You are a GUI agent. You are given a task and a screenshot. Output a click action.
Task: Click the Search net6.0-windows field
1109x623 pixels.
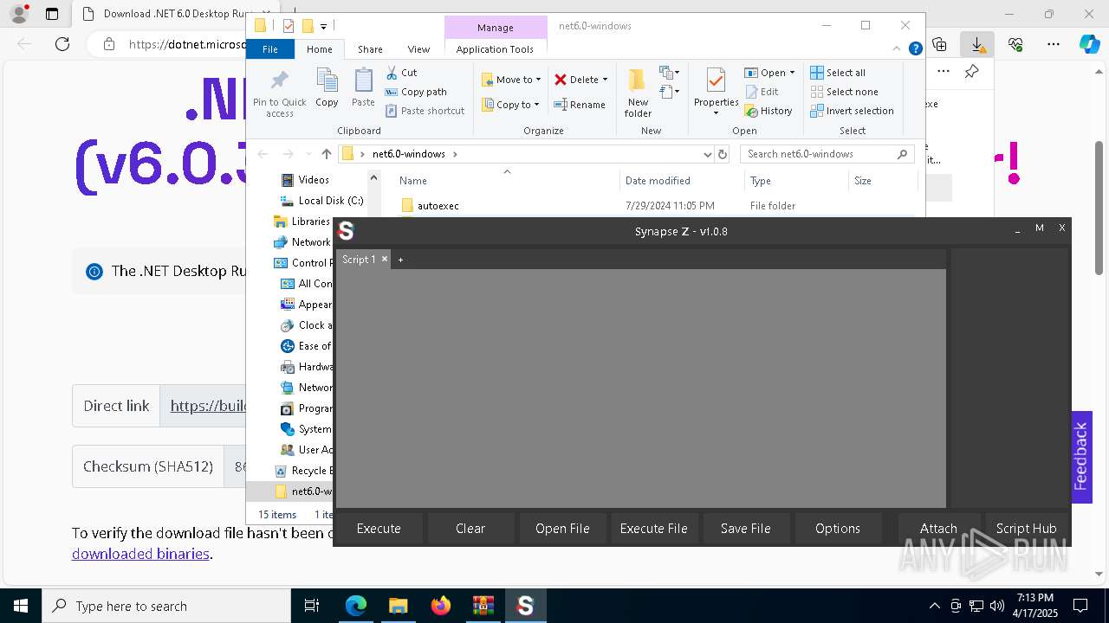click(x=827, y=154)
